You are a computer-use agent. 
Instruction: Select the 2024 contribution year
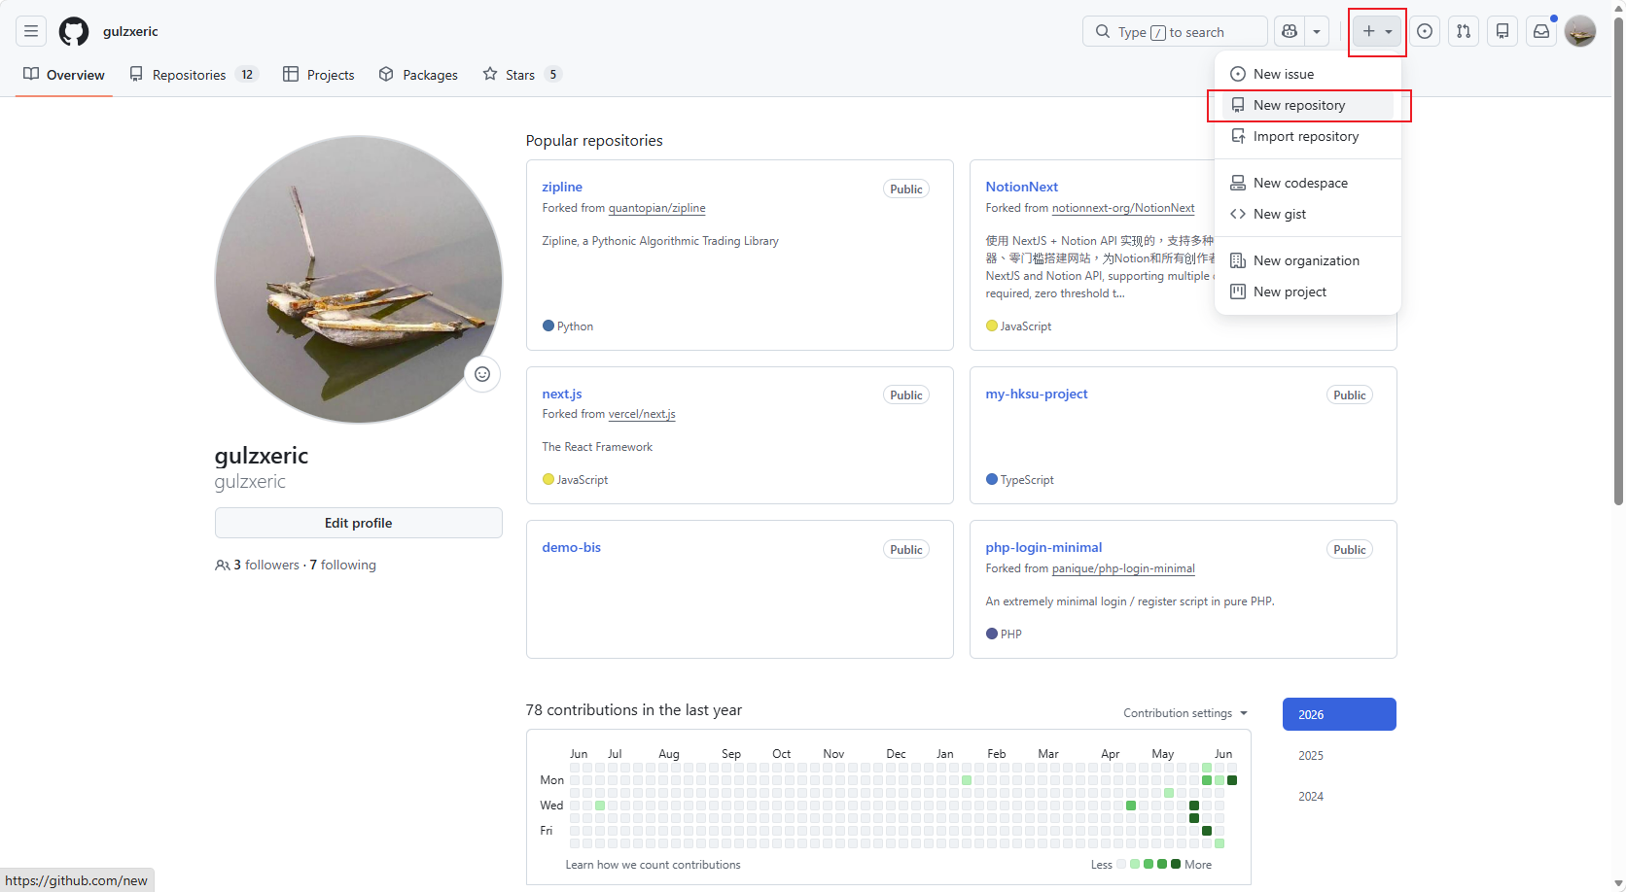(x=1339, y=796)
